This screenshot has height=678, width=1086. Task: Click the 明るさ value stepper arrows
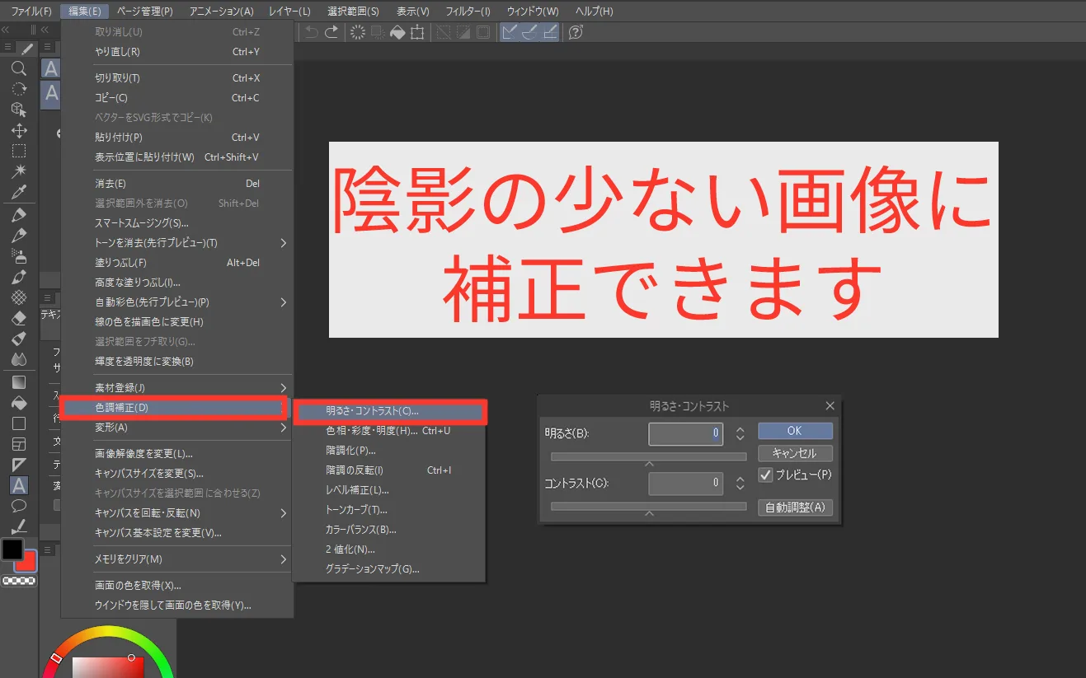point(740,433)
